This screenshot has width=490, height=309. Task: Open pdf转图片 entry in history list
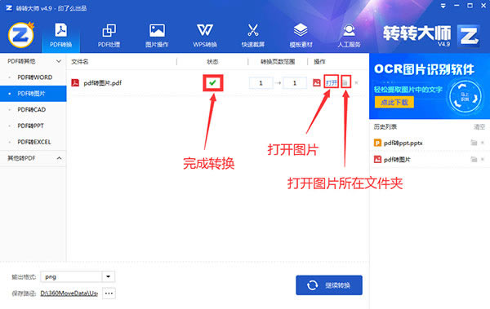pos(397,160)
